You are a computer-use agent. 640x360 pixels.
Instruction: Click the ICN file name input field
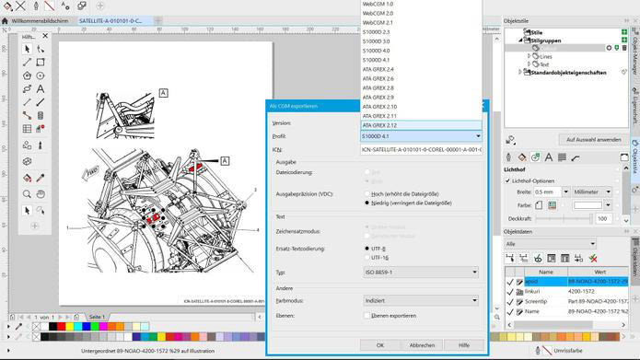coord(421,149)
